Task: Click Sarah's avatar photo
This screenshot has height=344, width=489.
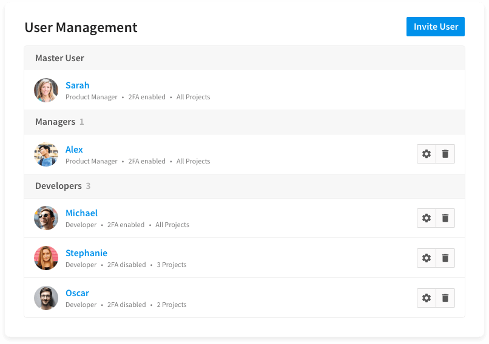Action: 46,90
